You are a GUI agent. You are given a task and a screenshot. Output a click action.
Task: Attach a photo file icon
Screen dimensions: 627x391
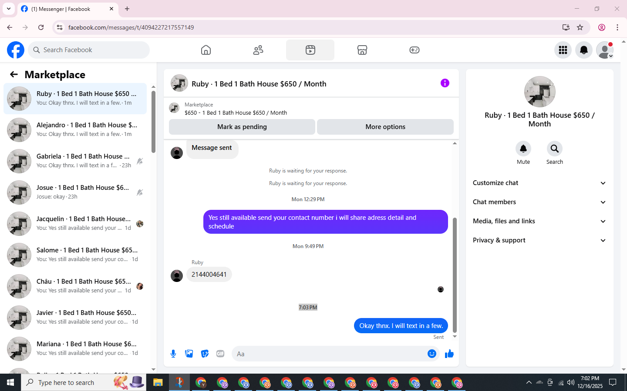click(x=189, y=354)
